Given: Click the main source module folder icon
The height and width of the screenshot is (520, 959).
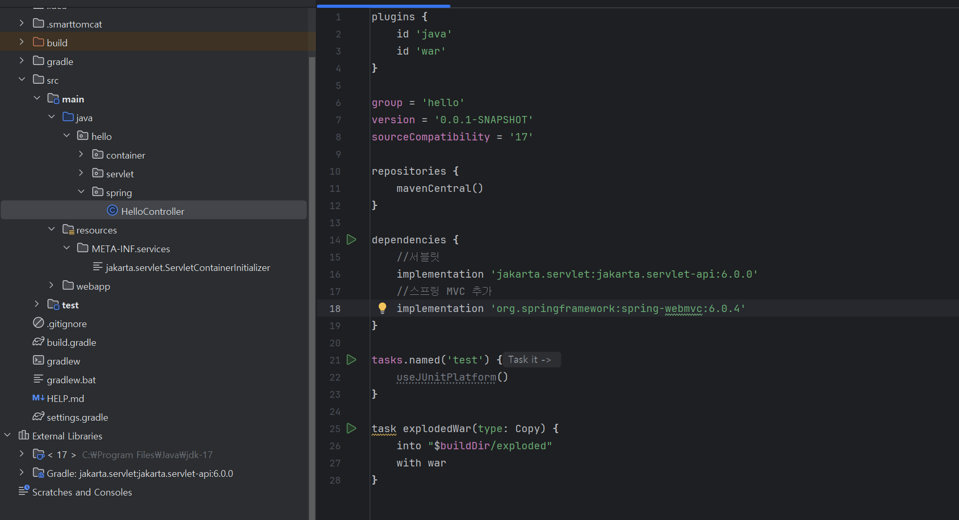Looking at the screenshot, I should pos(53,98).
